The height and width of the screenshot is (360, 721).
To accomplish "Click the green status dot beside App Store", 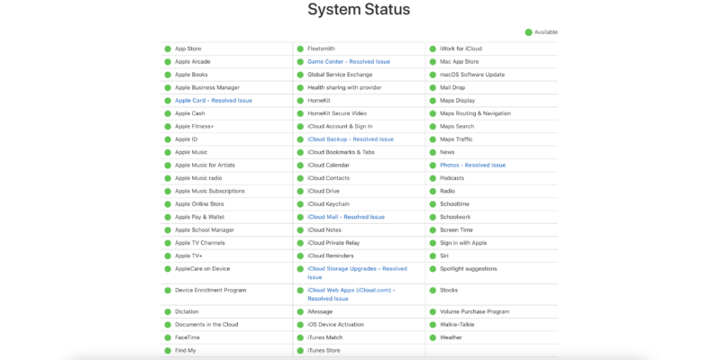I will [x=168, y=49].
